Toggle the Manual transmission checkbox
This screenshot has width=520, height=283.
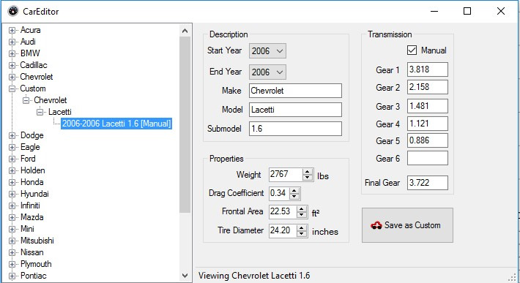[x=412, y=50]
